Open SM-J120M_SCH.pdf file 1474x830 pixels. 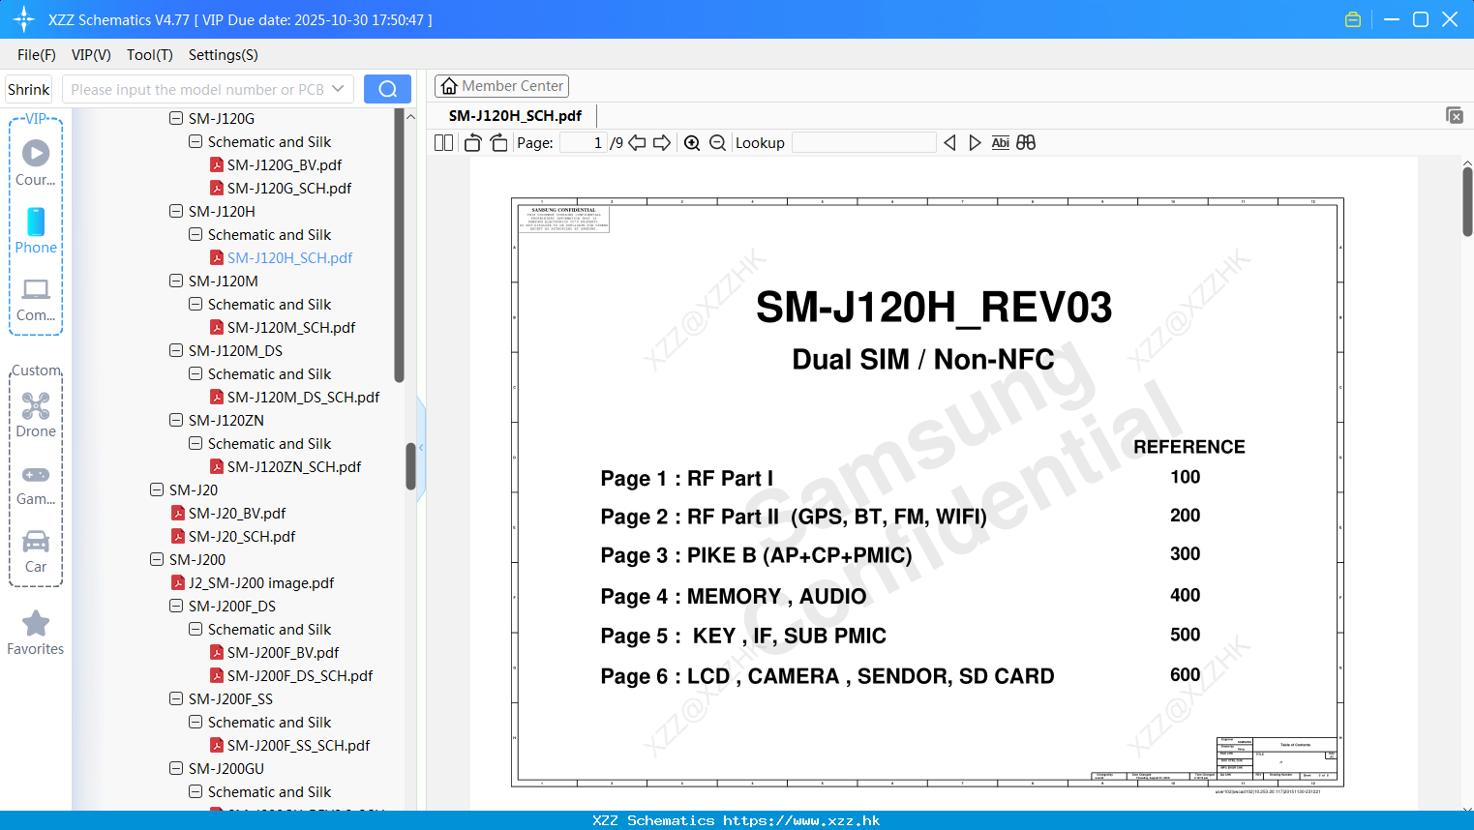click(291, 327)
